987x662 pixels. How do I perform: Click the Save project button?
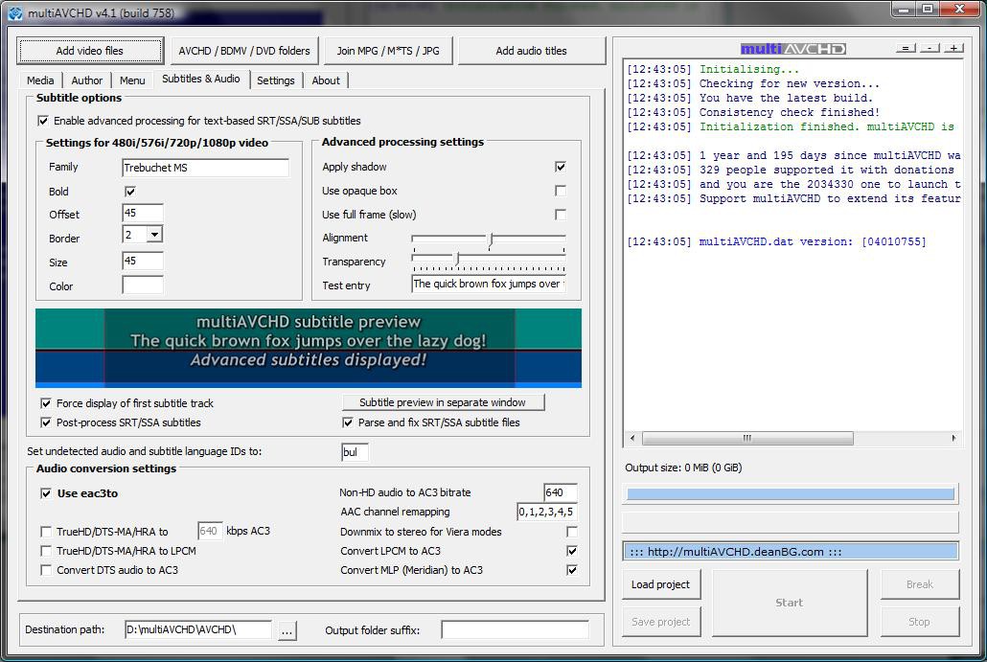tap(660, 622)
